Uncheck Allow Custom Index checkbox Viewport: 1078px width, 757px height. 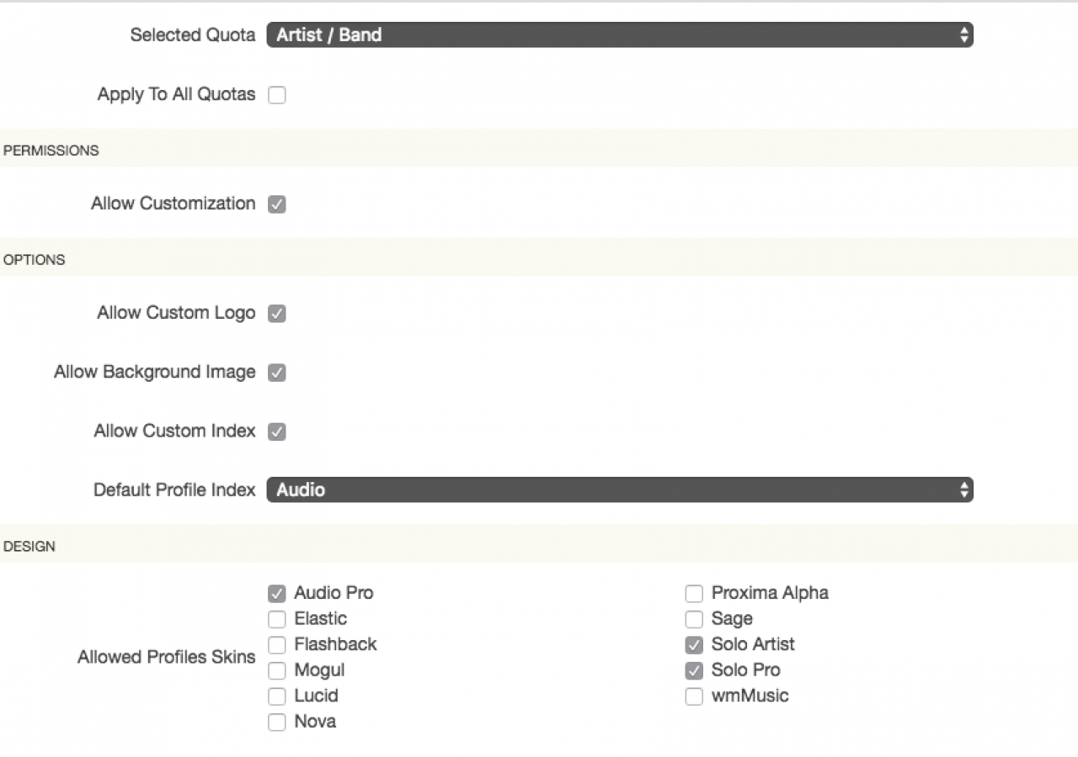(x=277, y=431)
